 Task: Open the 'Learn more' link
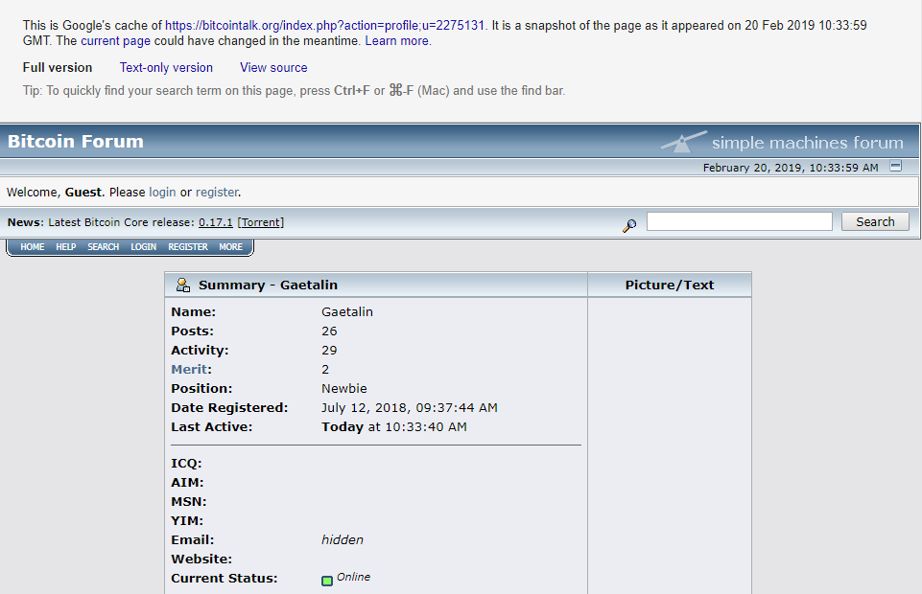pyautogui.click(x=397, y=41)
